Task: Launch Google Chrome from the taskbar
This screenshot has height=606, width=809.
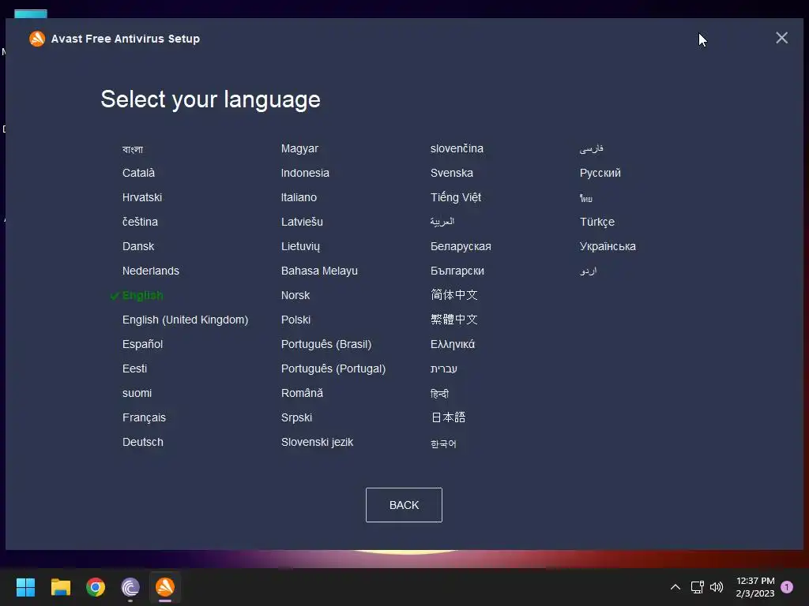Action: [96, 587]
